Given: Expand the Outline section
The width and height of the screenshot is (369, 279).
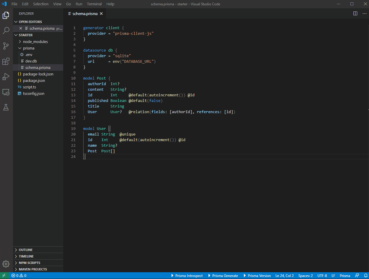Looking at the screenshot, I should (38, 250).
